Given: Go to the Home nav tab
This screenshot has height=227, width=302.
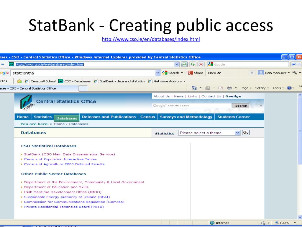Looking at the screenshot, I should tap(23, 117).
